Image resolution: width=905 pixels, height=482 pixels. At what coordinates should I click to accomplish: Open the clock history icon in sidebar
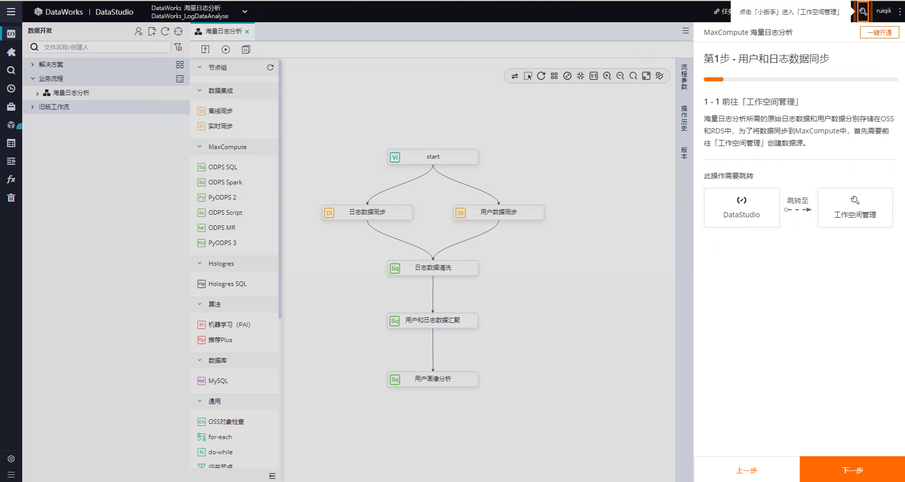11,88
